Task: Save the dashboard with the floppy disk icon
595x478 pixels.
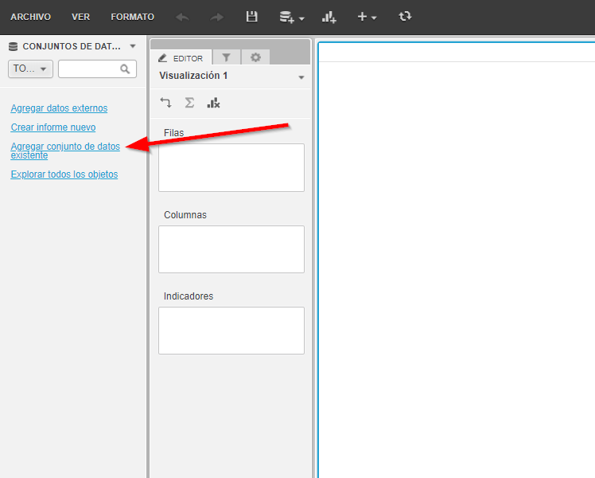Action: [251, 17]
